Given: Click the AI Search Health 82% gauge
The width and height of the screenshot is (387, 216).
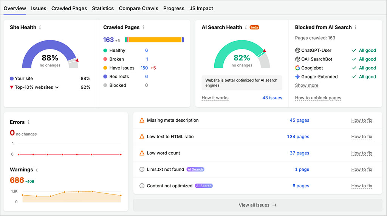Looking at the screenshot, I should point(242,54).
